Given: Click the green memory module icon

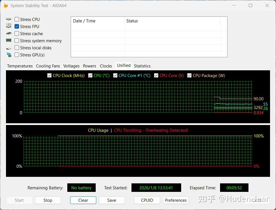Looking at the screenshot, I should point(9,41).
